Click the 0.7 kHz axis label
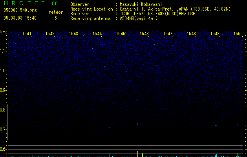 point(3,130)
